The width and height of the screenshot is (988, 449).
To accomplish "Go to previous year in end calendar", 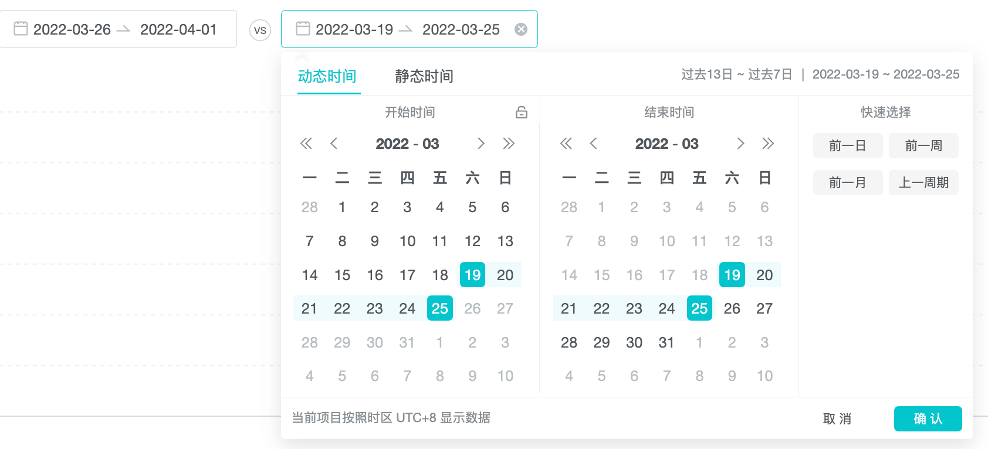I will 566,144.
